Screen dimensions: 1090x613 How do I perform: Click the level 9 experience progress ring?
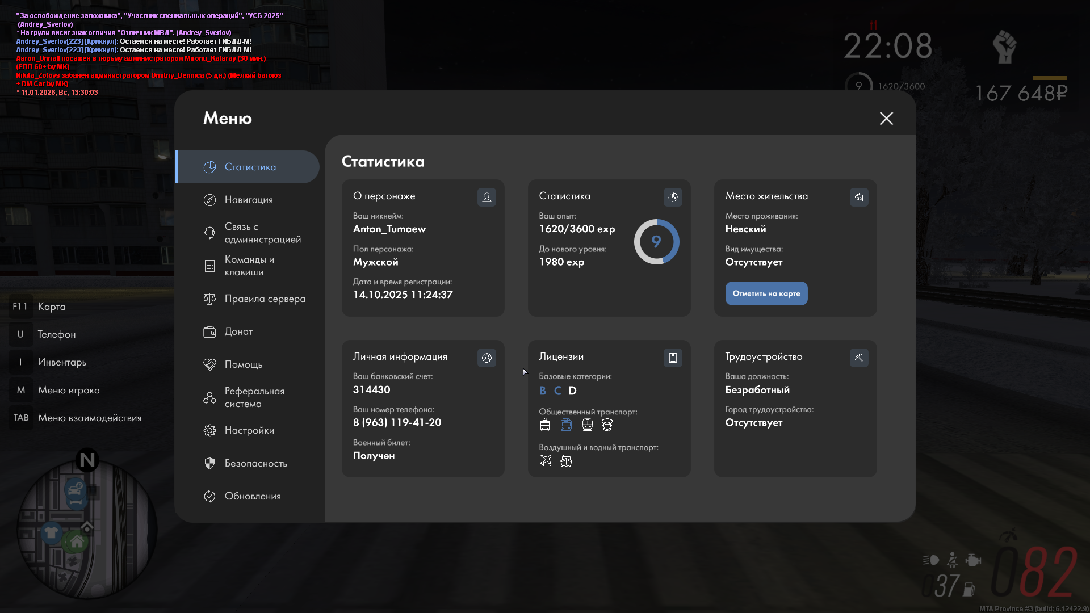[x=656, y=242]
